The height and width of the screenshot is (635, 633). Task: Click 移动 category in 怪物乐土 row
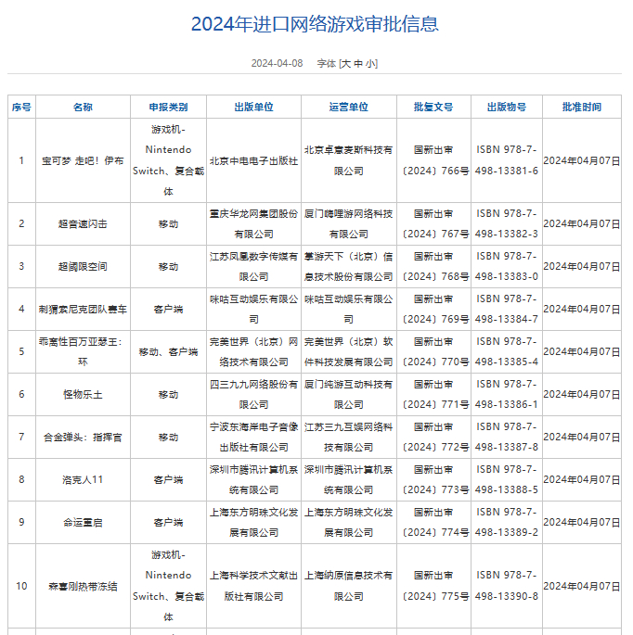click(168, 395)
